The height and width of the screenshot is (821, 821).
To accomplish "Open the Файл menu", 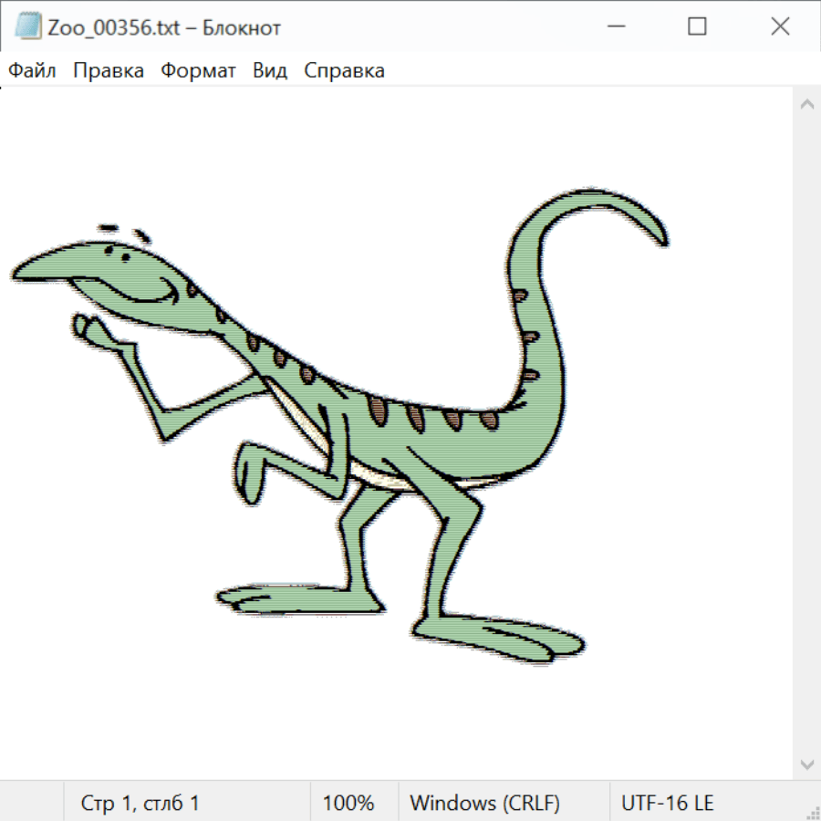I will pos(33,71).
